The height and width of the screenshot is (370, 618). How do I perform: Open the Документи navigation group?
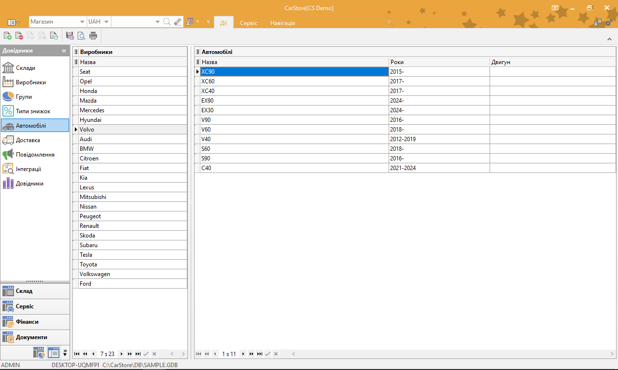tap(35, 337)
